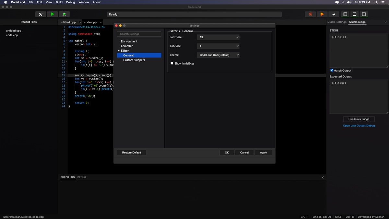Click the volume icon in menu bar
This screenshot has width=389, height=219.
coord(349,2)
